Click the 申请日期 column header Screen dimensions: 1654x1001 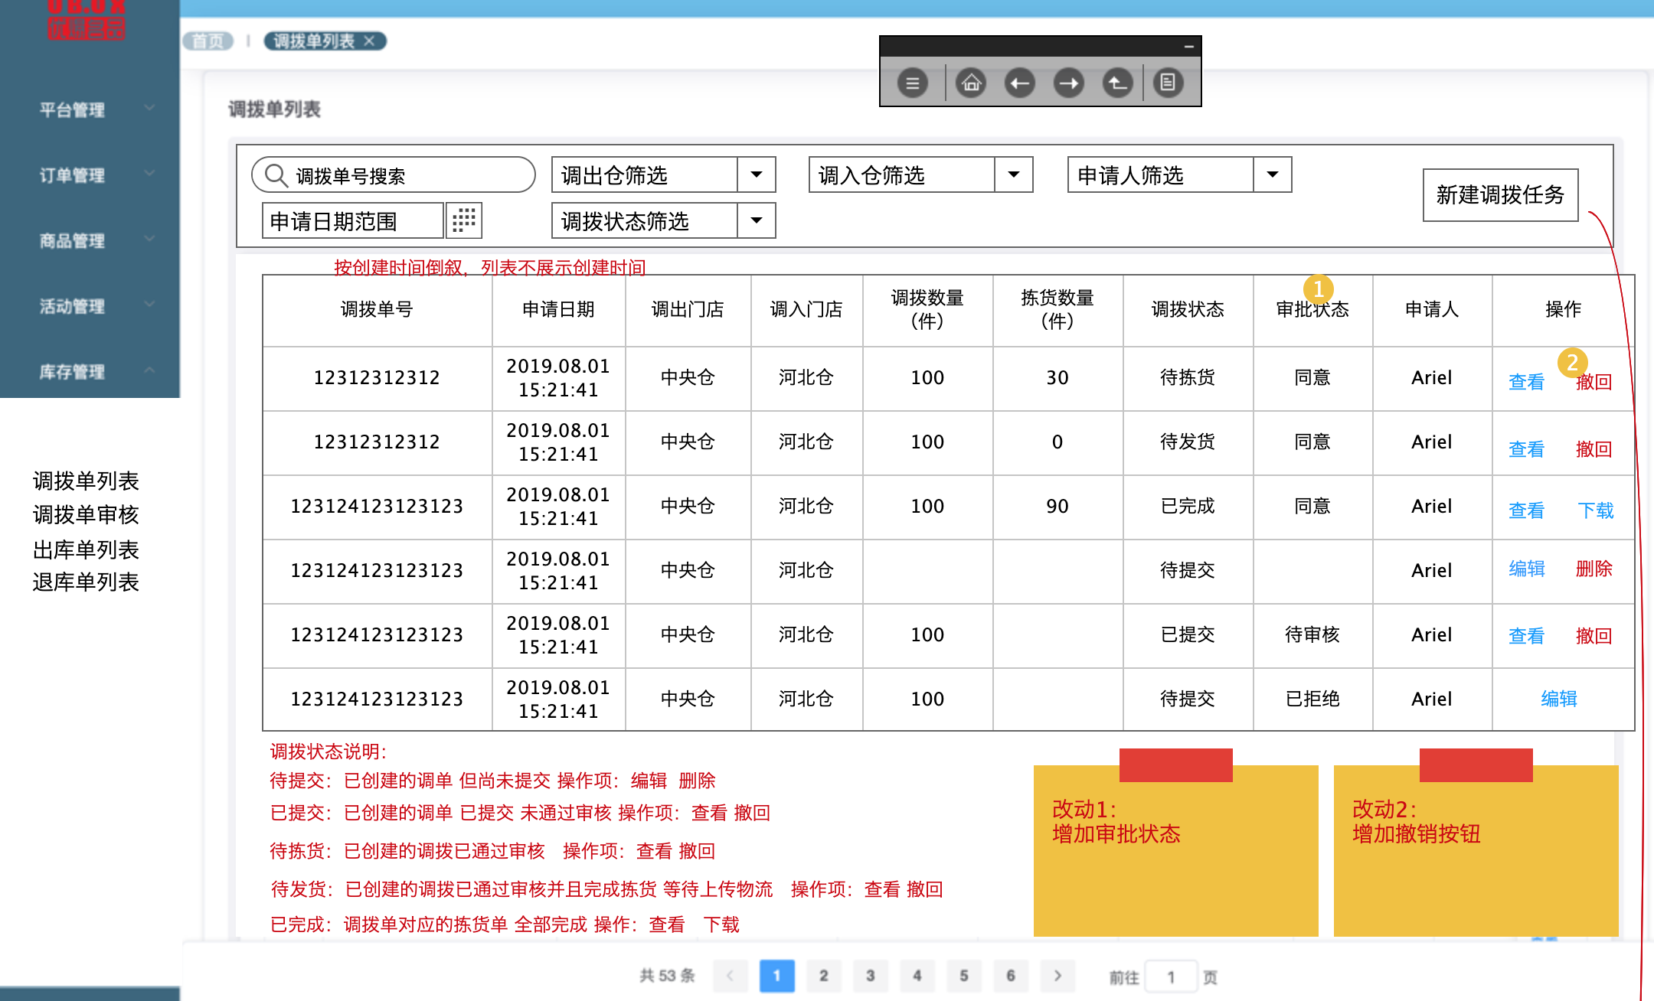[x=558, y=309]
